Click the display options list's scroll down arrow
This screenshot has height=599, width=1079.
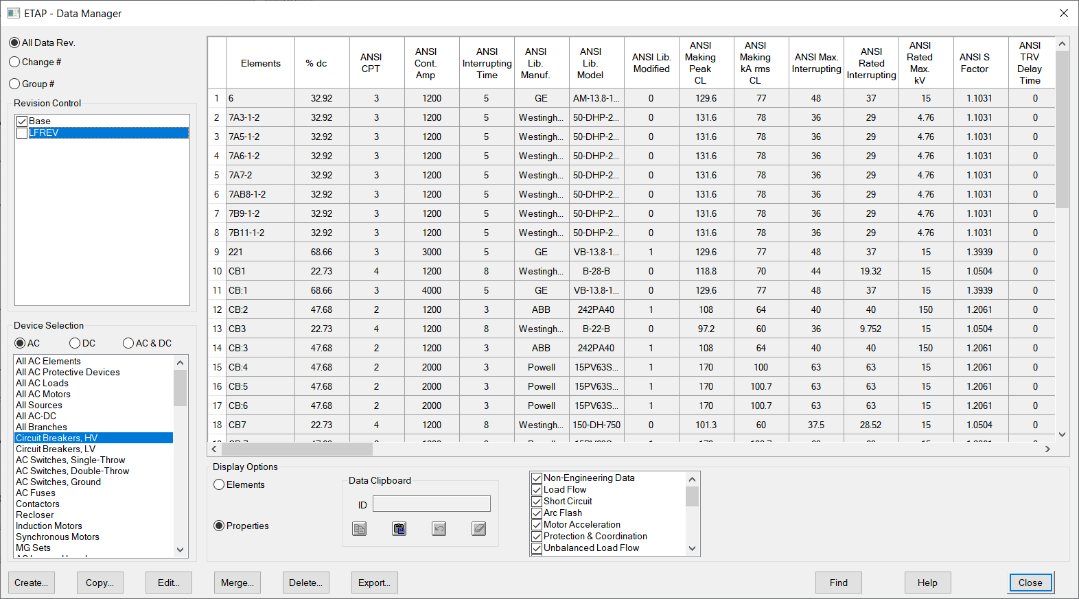692,548
